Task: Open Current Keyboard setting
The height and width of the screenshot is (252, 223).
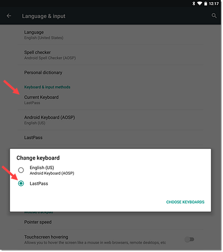Action: point(110,100)
